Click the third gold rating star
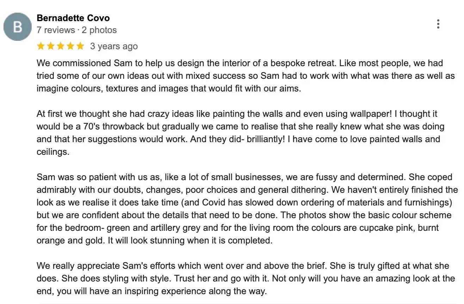 tap(61, 46)
